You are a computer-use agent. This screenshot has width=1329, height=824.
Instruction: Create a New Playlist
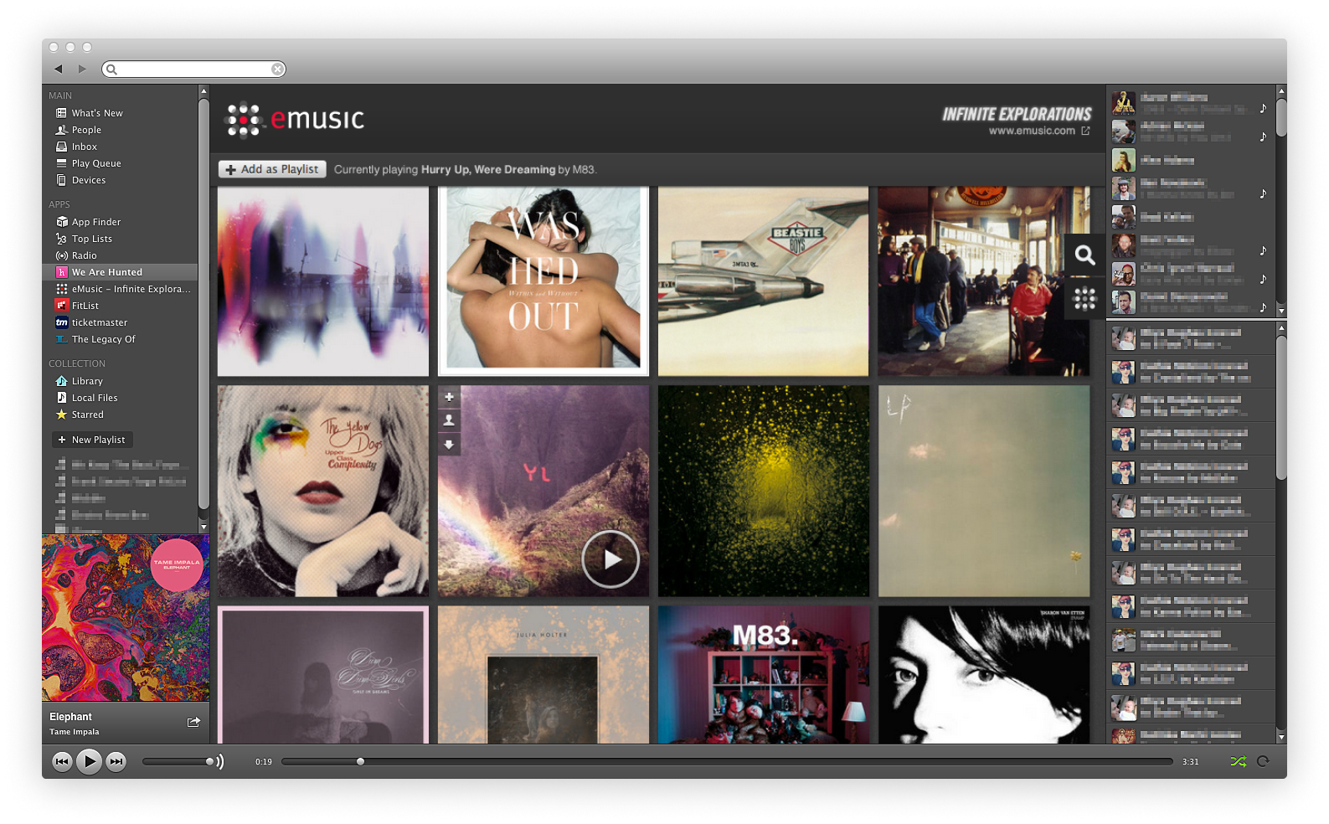point(92,440)
